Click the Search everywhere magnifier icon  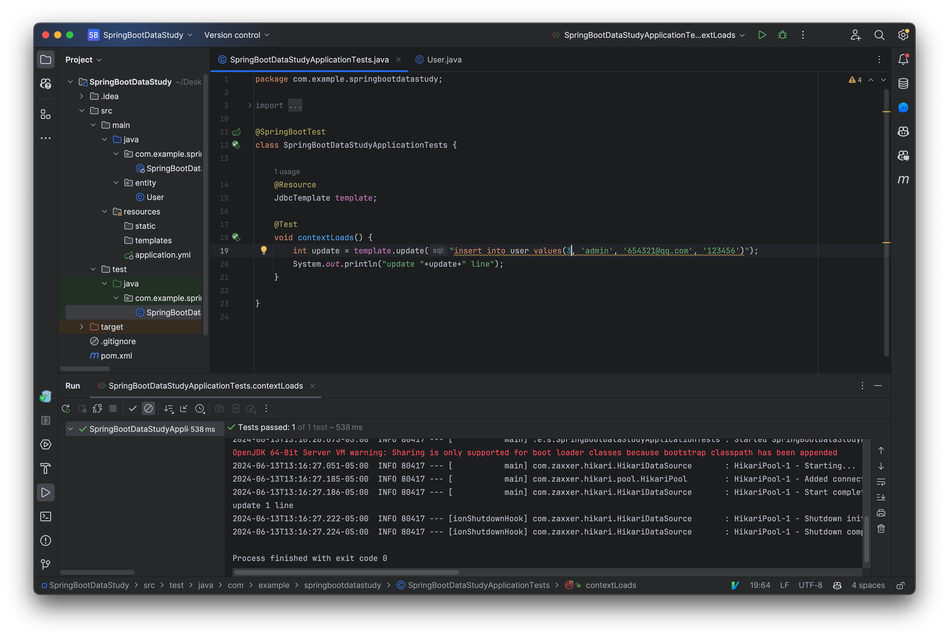click(878, 34)
